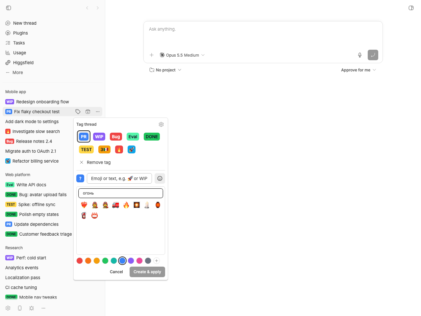The width and height of the screenshot is (421, 316).
Task: Open more options for Fix flaky checkout test
Action: pos(98,112)
